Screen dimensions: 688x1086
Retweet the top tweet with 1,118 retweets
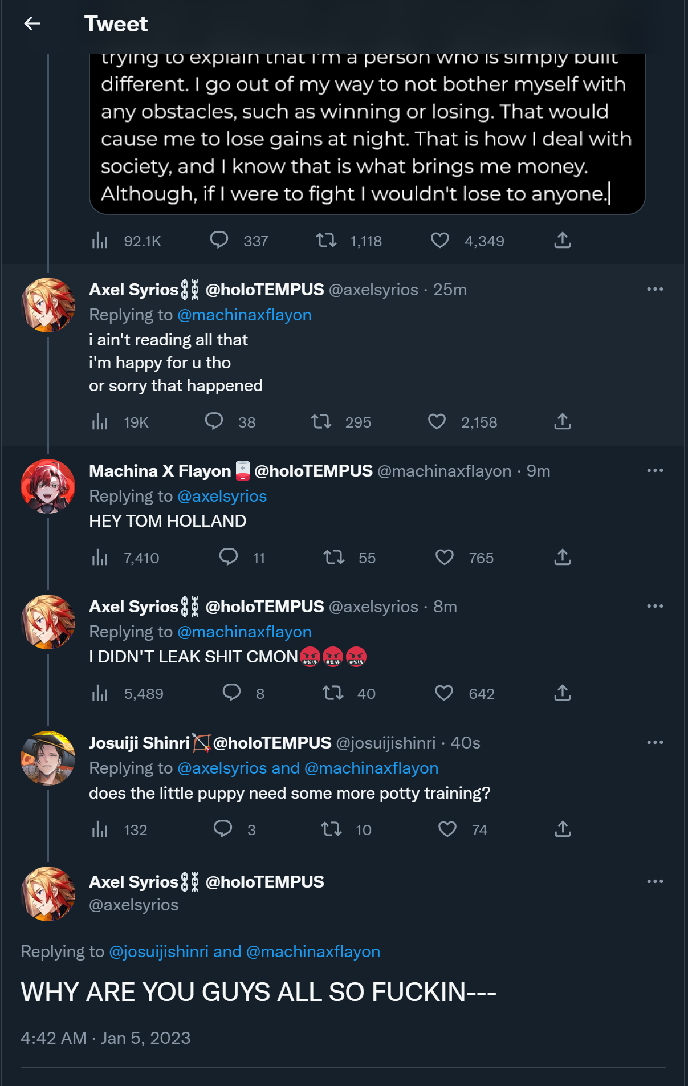[327, 241]
